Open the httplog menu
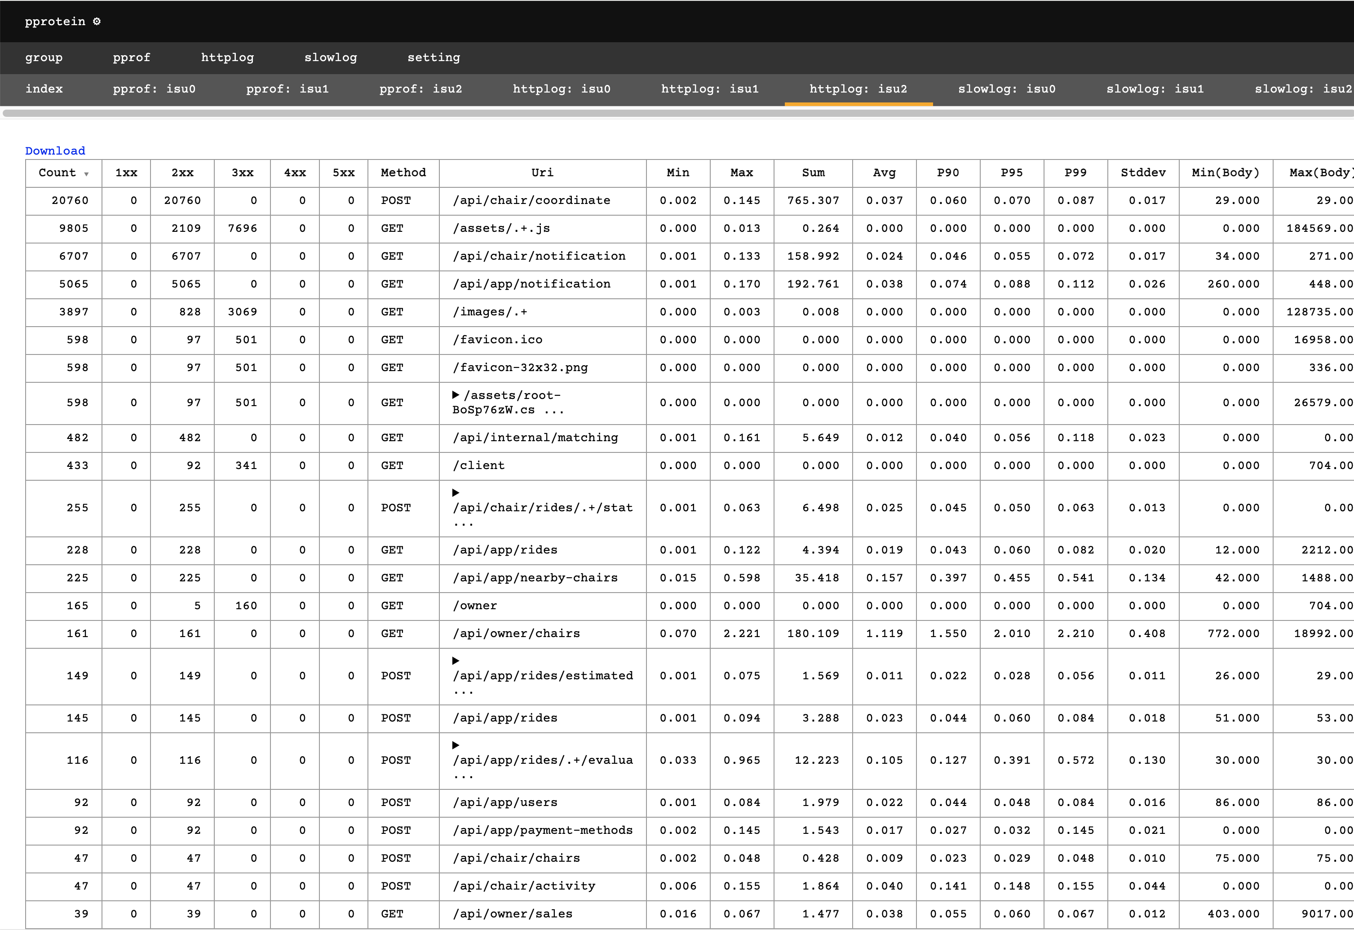The image size is (1354, 930). pyautogui.click(x=227, y=58)
